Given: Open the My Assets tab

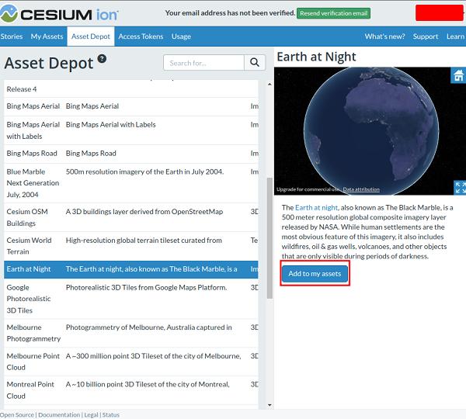Looking at the screenshot, I should click(x=47, y=36).
